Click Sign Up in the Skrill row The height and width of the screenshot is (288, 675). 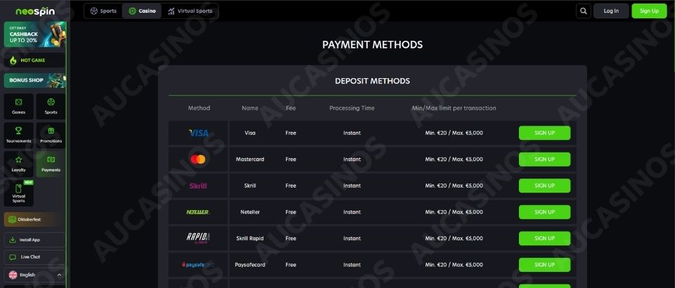point(544,185)
